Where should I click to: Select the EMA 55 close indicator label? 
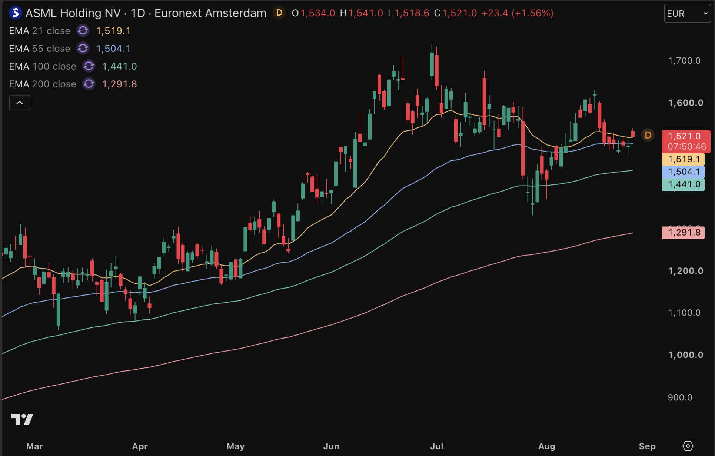(40, 49)
